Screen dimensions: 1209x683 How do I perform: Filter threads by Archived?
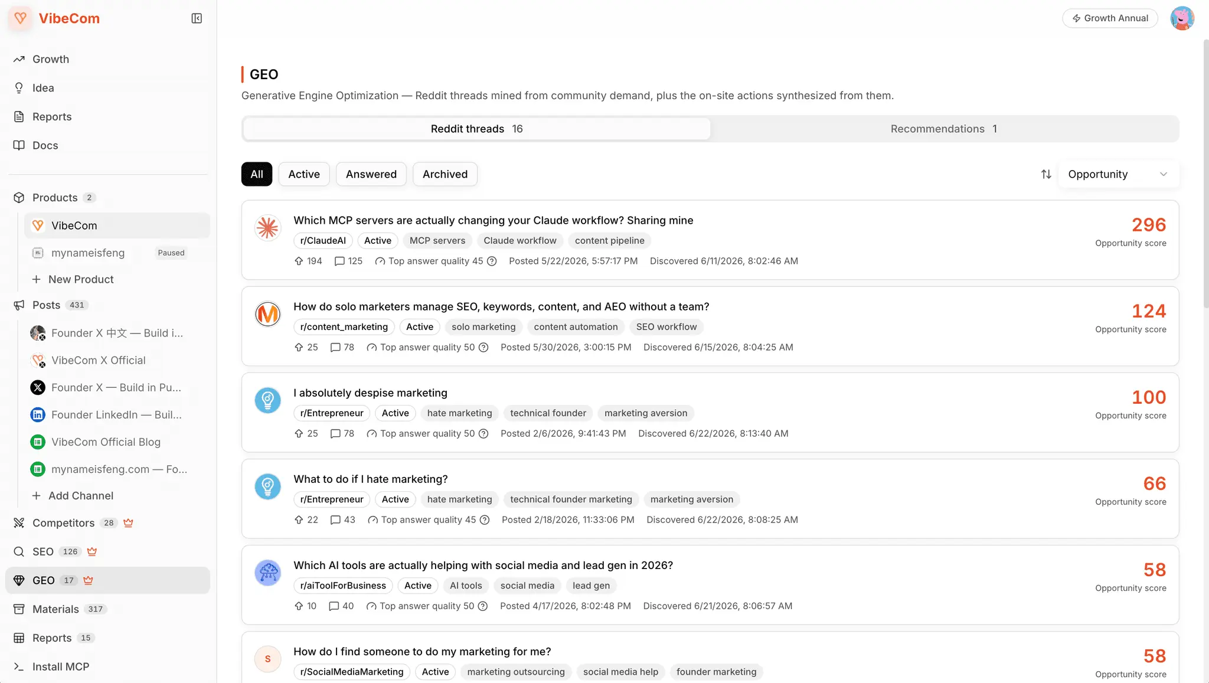445,174
